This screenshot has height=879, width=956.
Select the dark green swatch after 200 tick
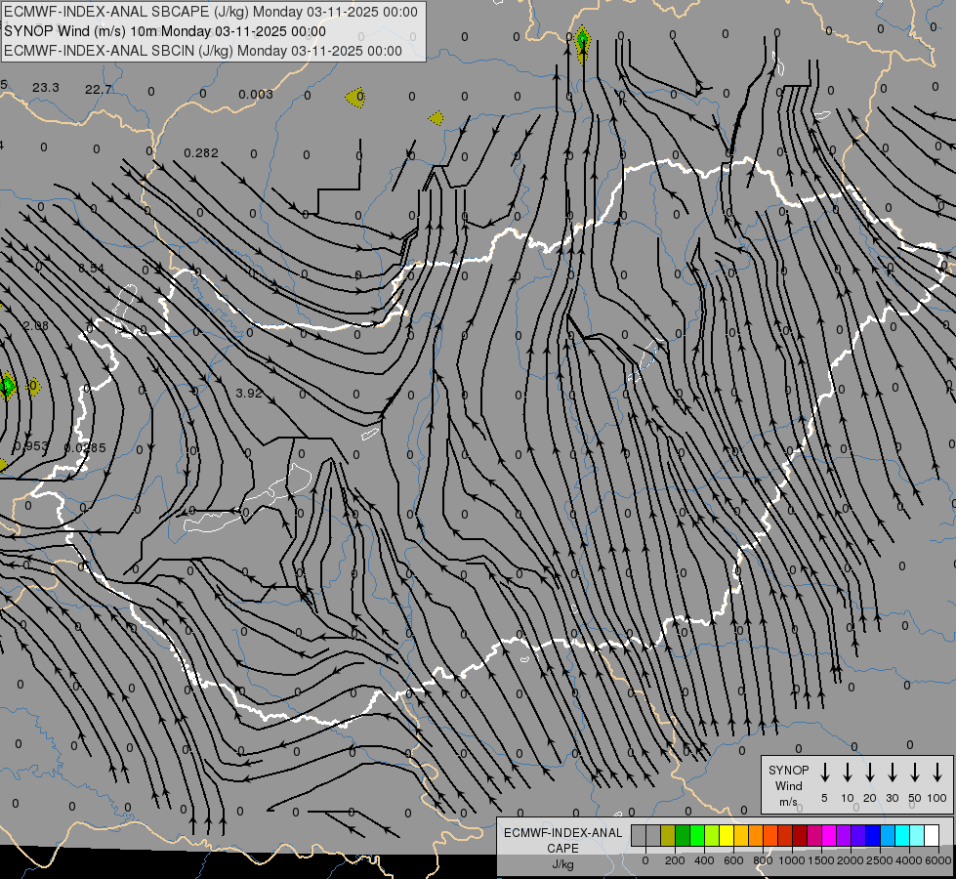point(683,836)
